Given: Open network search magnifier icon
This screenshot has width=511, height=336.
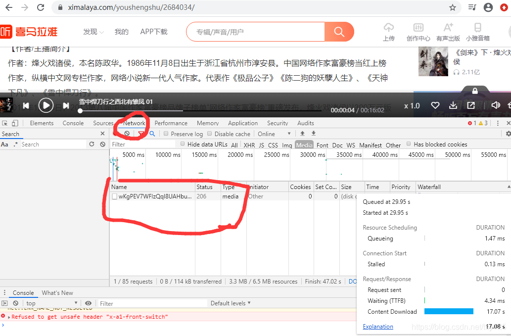Looking at the screenshot, I should [152, 134].
